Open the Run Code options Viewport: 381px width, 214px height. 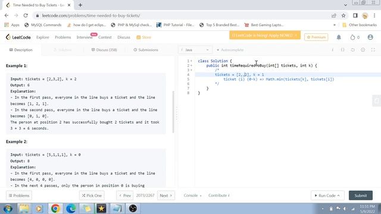327,196
